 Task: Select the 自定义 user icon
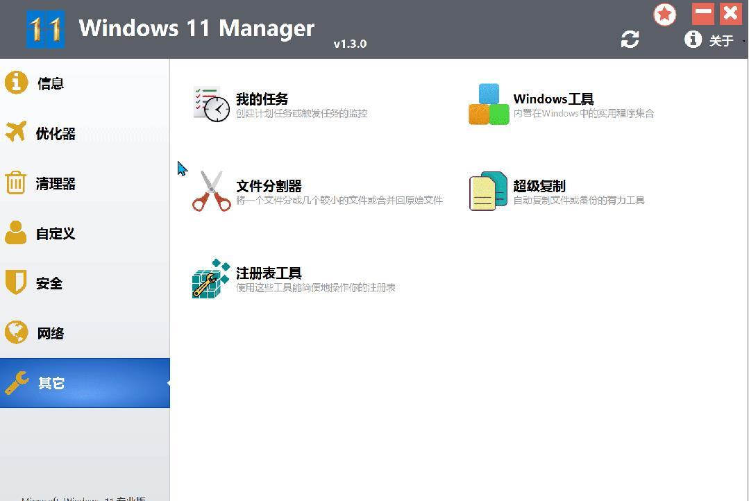pyautogui.click(x=16, y=232)
